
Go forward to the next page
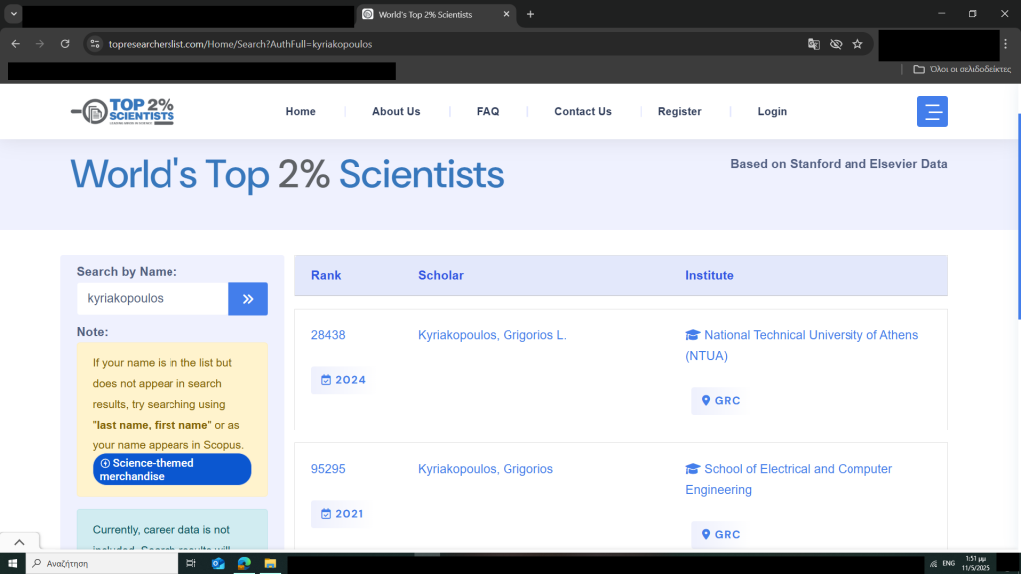click(x=40, y=44)
